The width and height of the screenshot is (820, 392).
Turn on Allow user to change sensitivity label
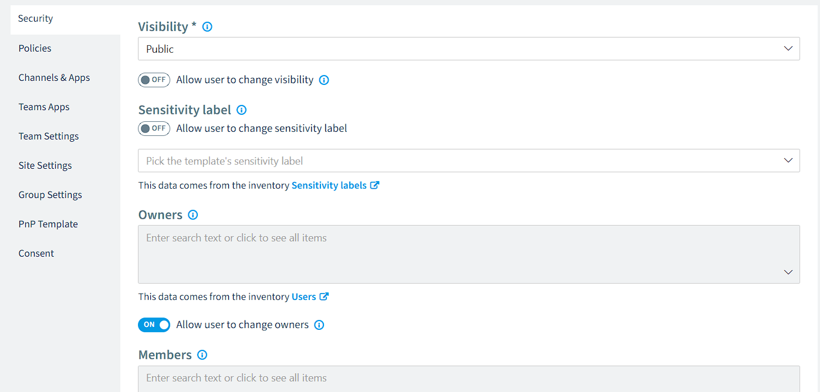154,128
